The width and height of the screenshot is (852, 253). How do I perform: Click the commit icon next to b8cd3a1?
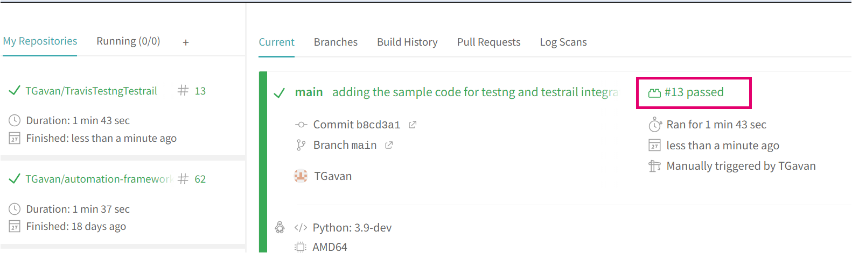(301, 125)
